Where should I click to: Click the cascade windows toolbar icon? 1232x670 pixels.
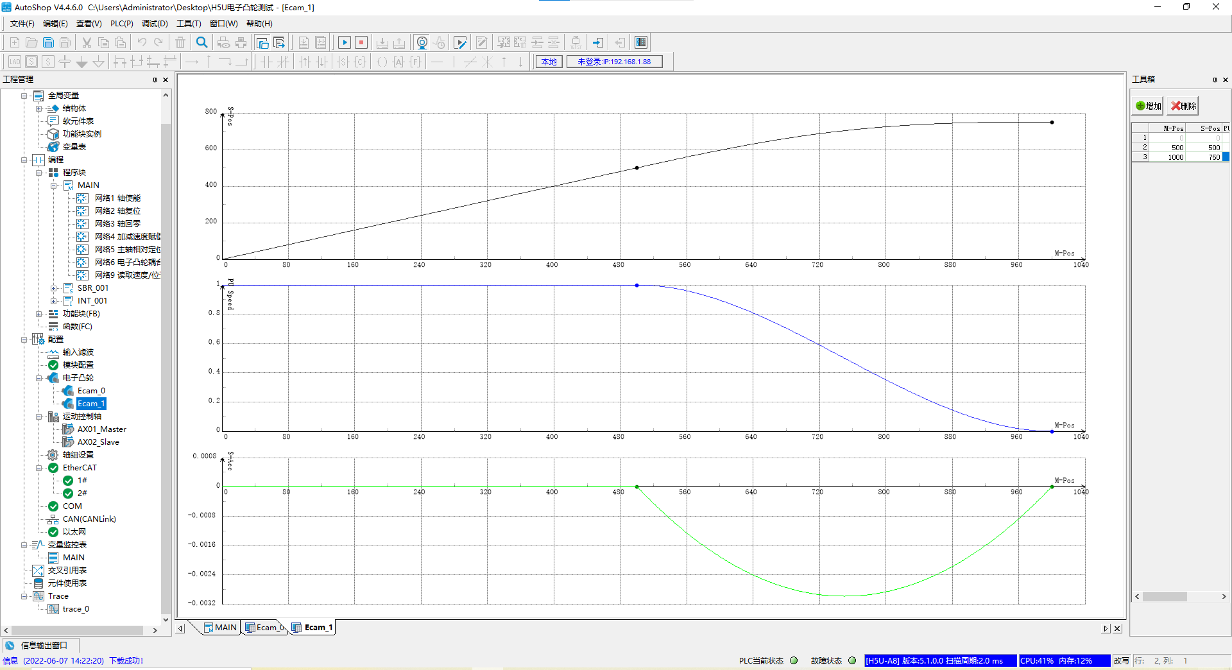pos(262,42)
